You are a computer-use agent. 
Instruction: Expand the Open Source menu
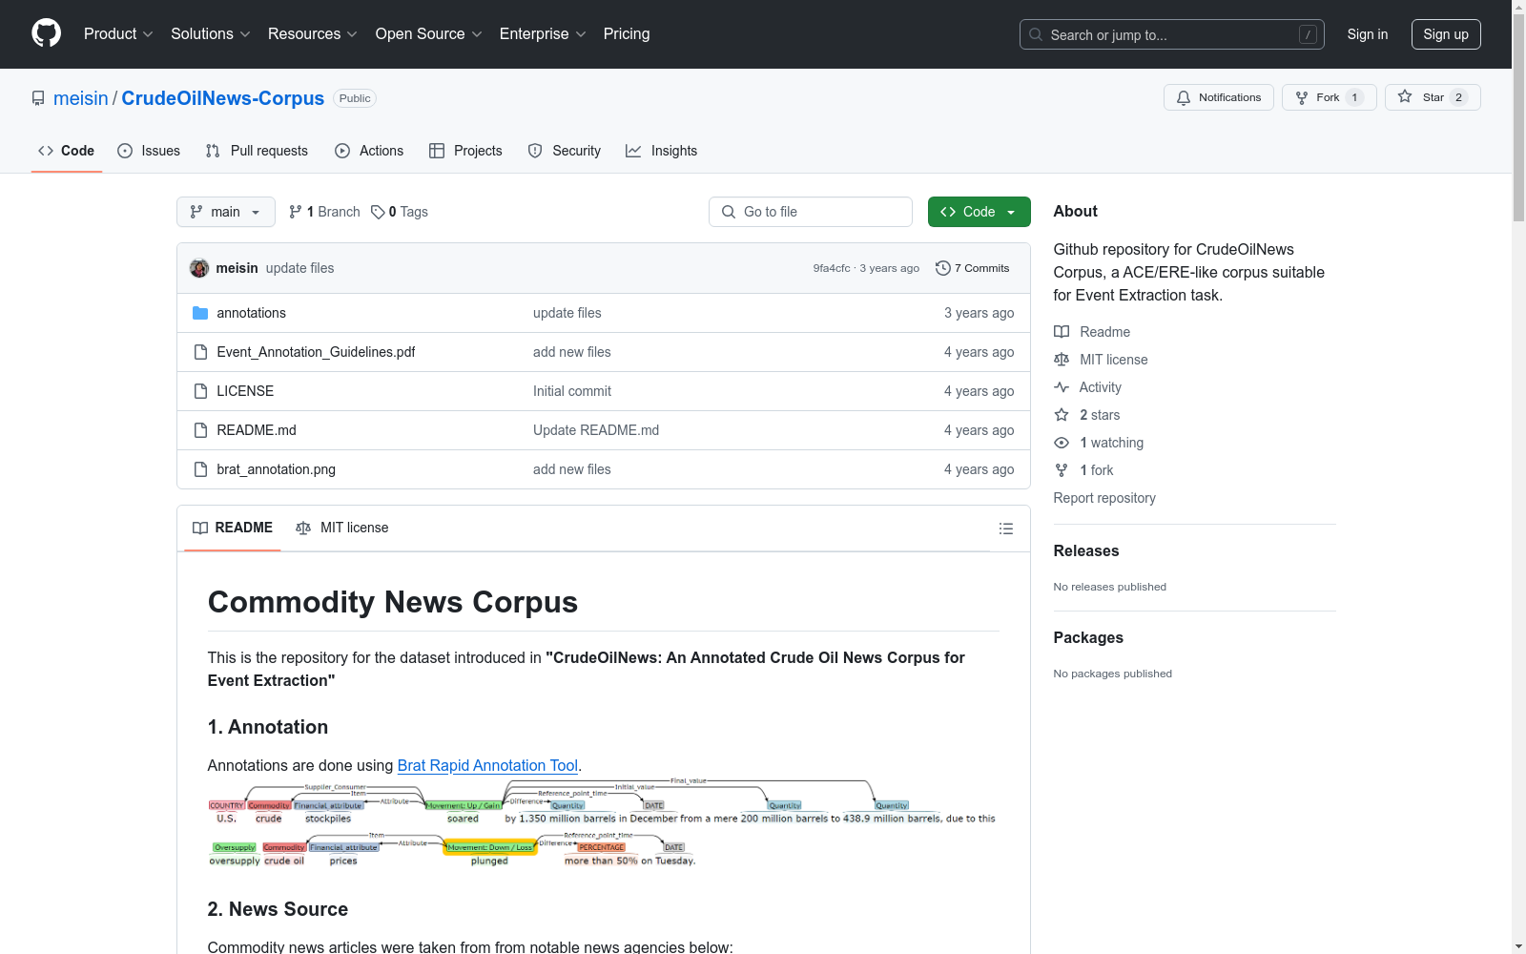(429, 34)
